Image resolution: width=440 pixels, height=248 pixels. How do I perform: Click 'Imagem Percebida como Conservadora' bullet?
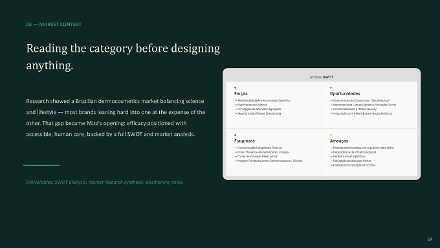coord(269,161)
